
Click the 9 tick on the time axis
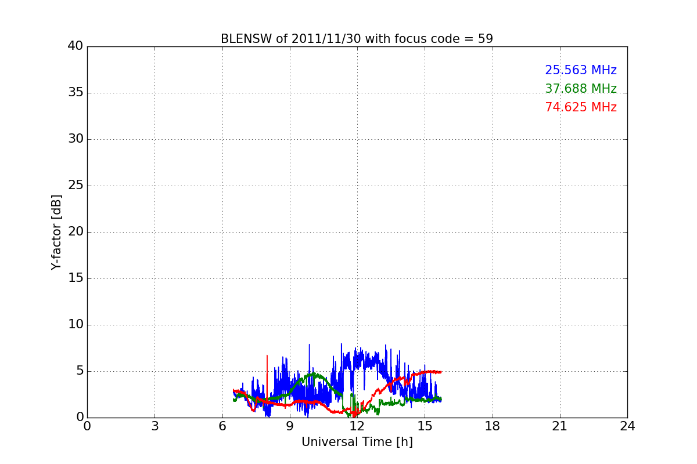point(290,426)
